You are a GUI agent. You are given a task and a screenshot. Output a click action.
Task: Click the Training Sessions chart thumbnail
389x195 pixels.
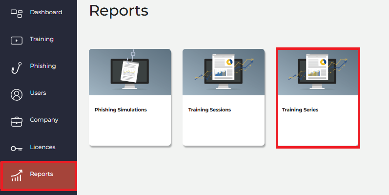coord(224,72)
